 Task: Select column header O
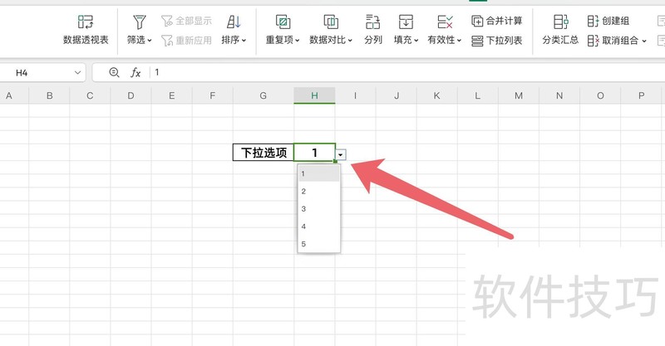pyautogui.click(x=600, y=95)
